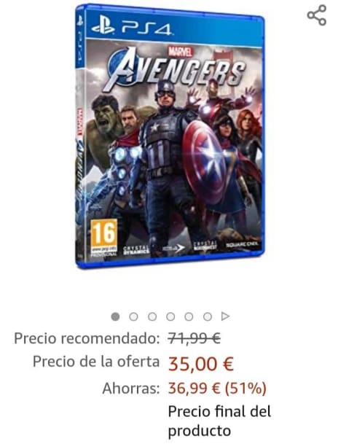
Task: Play the product video triangle
Action: pos(225,316)
